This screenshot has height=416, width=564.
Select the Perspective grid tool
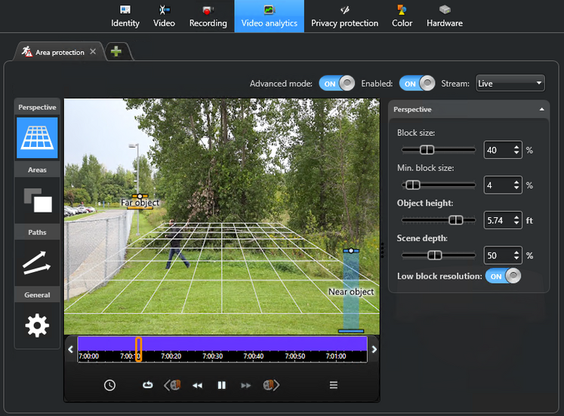[x=37, y=138]
